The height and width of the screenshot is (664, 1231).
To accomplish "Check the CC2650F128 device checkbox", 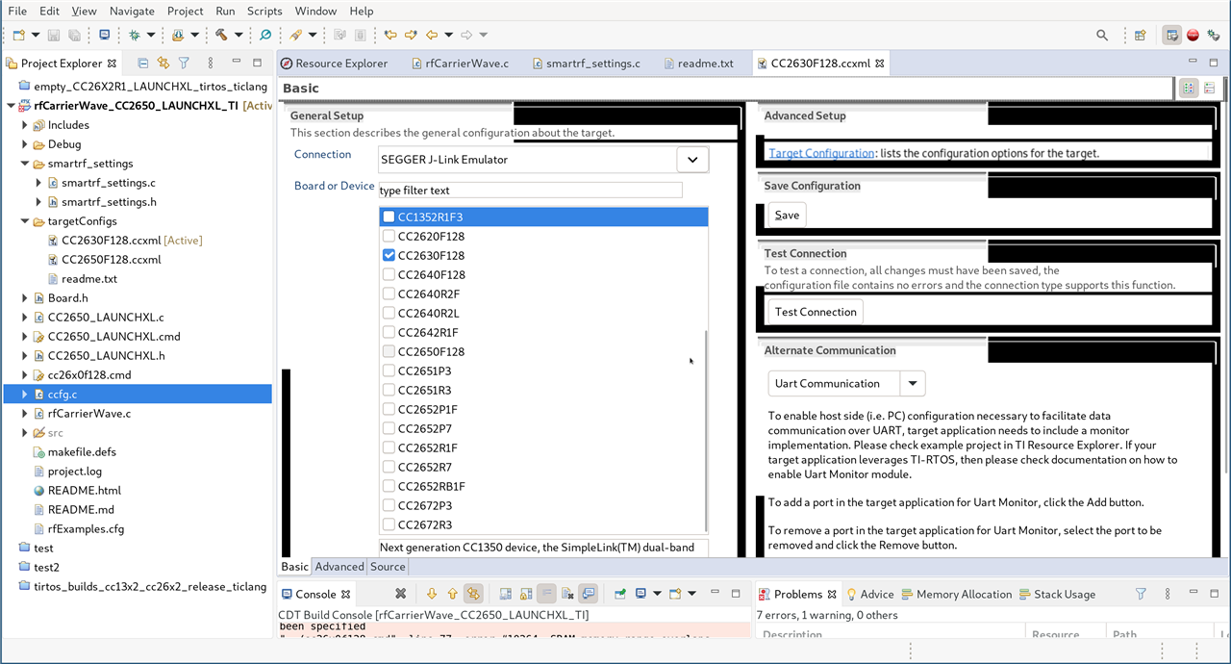I will pyautogui.click(x=389, y=351).
